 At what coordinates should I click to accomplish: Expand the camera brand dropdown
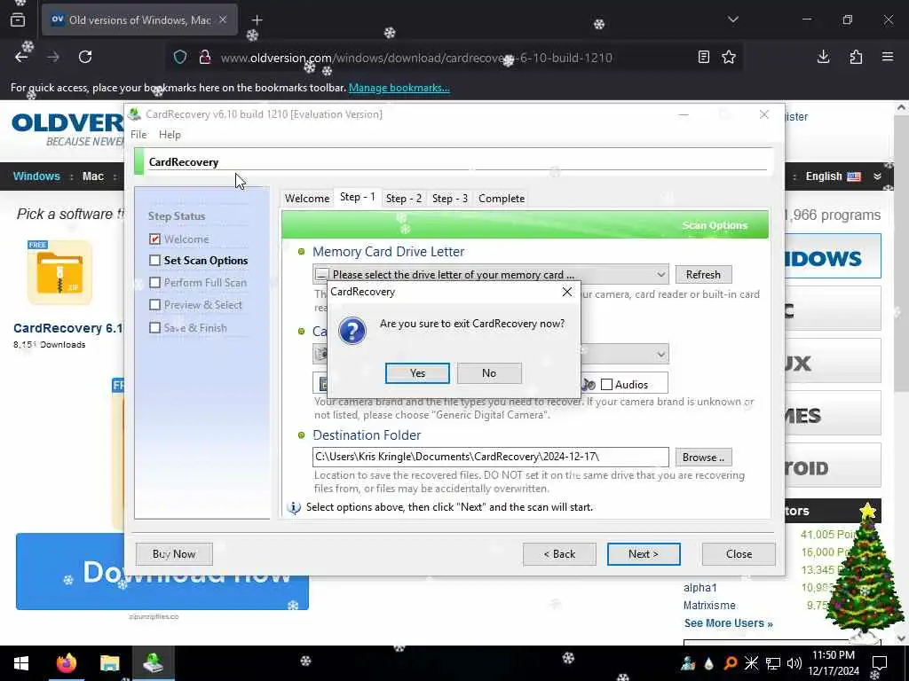[x=660, y=354]
